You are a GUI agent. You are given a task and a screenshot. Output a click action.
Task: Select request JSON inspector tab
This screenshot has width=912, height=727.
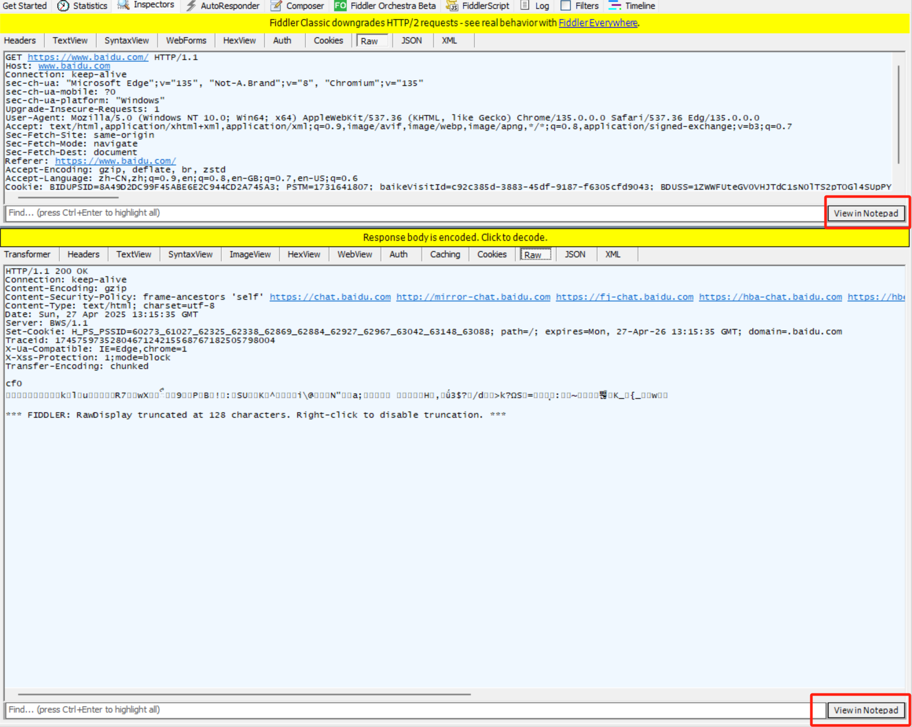coord(411,41)
